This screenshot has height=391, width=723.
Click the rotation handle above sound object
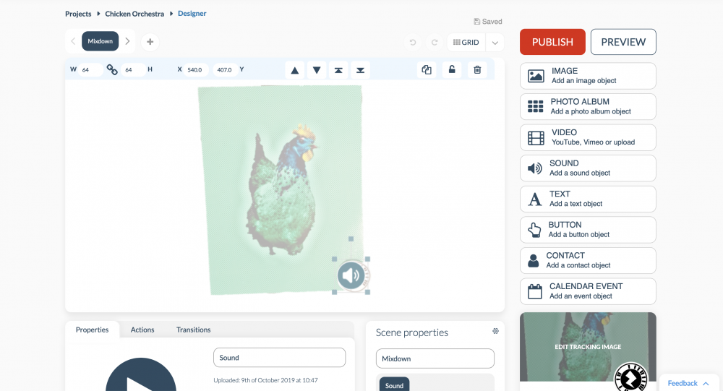point(351,239)
